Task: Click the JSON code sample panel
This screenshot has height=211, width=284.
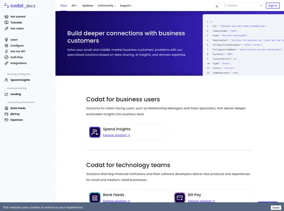Action: (243, 45)
